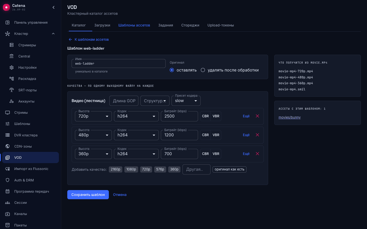Open the Панель управления dashboard icon
Image resolution: width=367 pixels, height=229 pixels.
pos(8,22)
